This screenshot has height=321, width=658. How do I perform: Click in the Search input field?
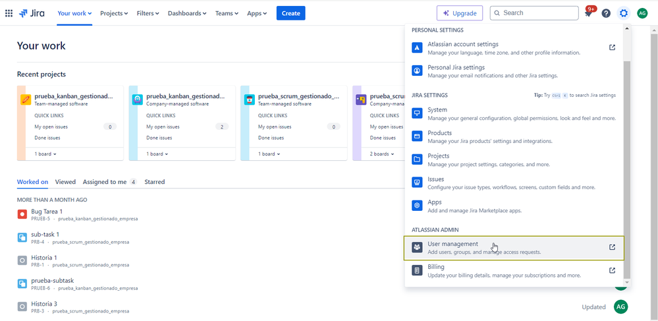tap(534, 13)
